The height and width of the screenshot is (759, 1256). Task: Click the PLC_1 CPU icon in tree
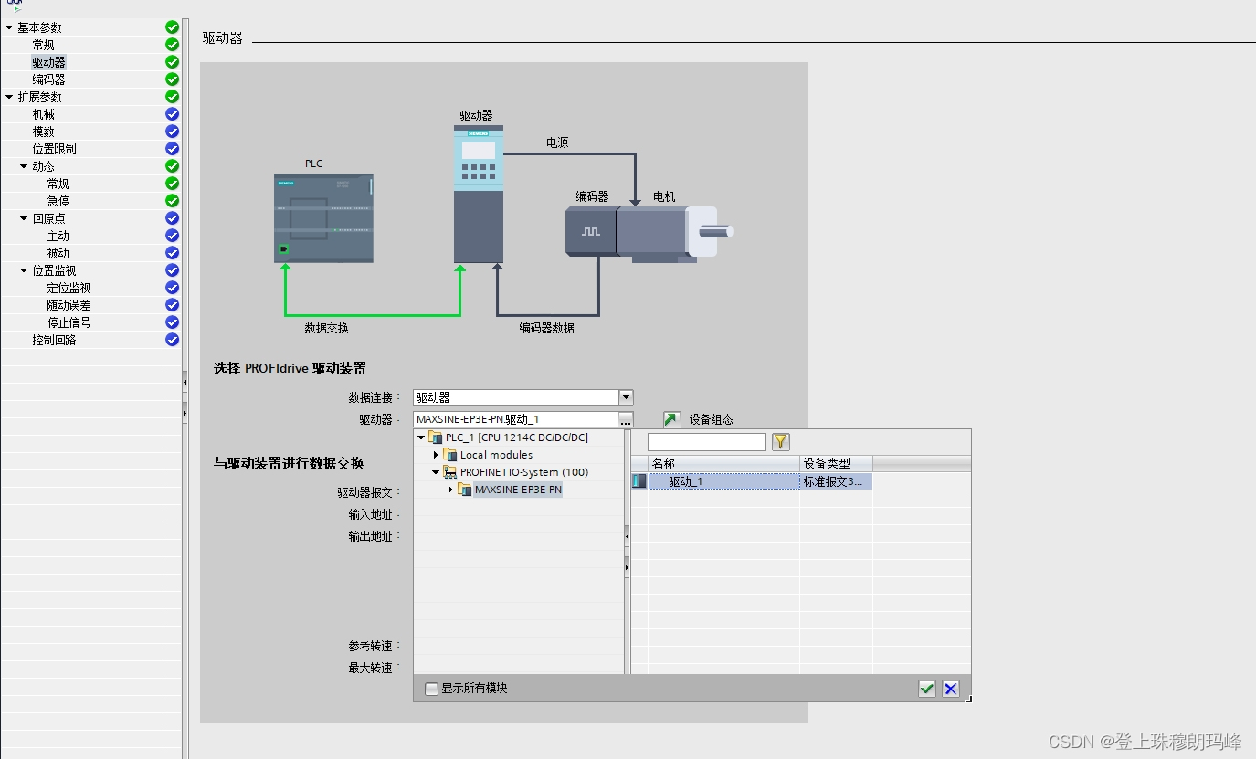(435, 437)
